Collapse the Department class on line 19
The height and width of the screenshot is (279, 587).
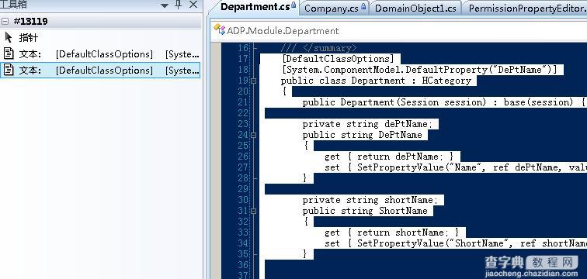pos(253,81)
